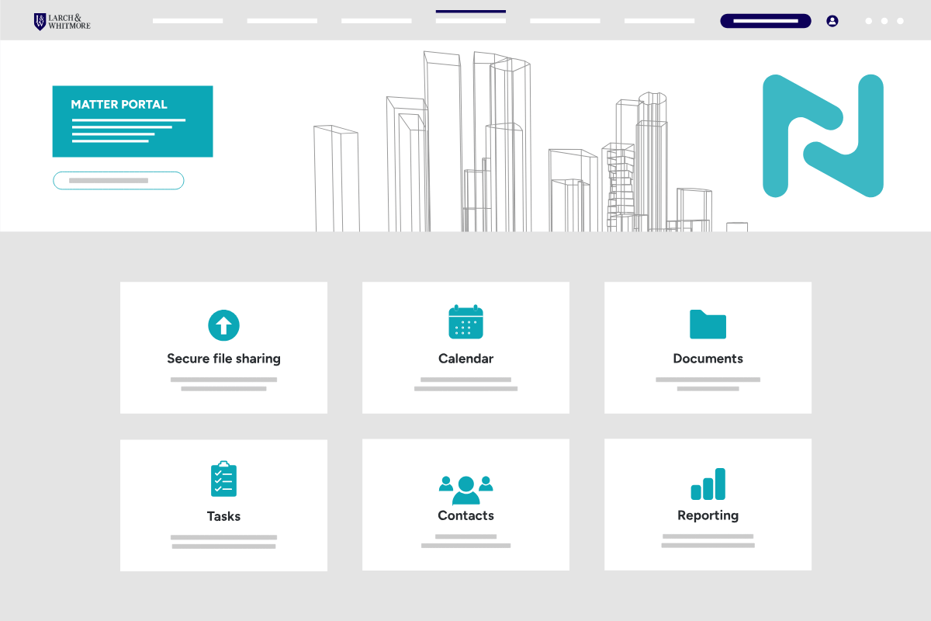Switch to the first navigation menu item
Viewport: 931px width, 621px height.
click(188, 20)
